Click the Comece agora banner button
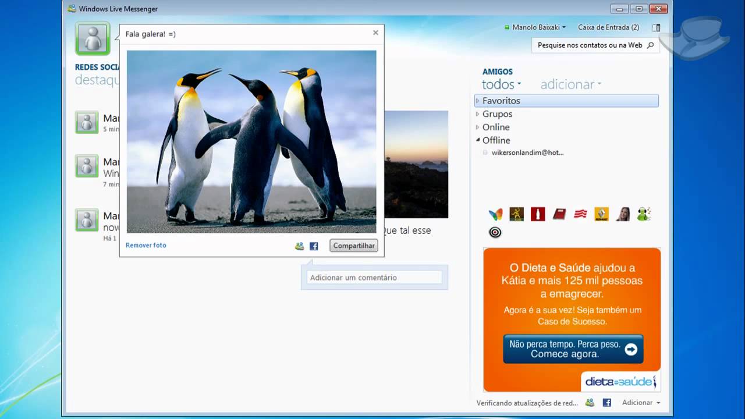The width and height of the screenshot is (745, 419). (x=573, y=349)
